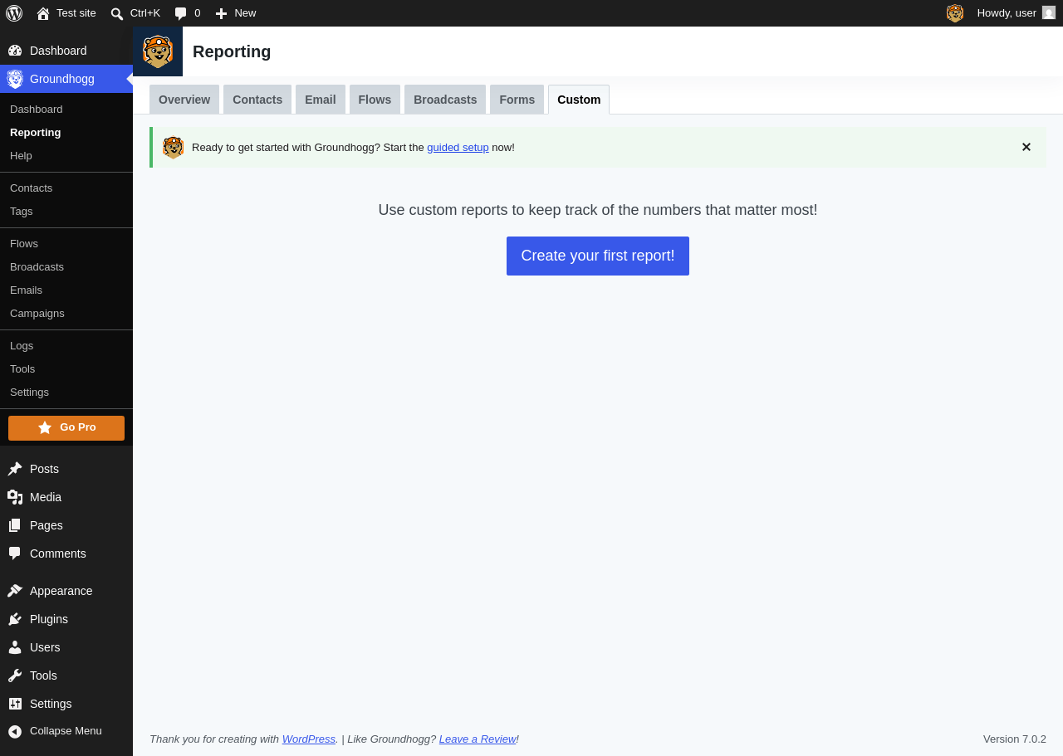Click the Settings sliders icon
Screen dimensions: 1063x756
tap(15, 704)
